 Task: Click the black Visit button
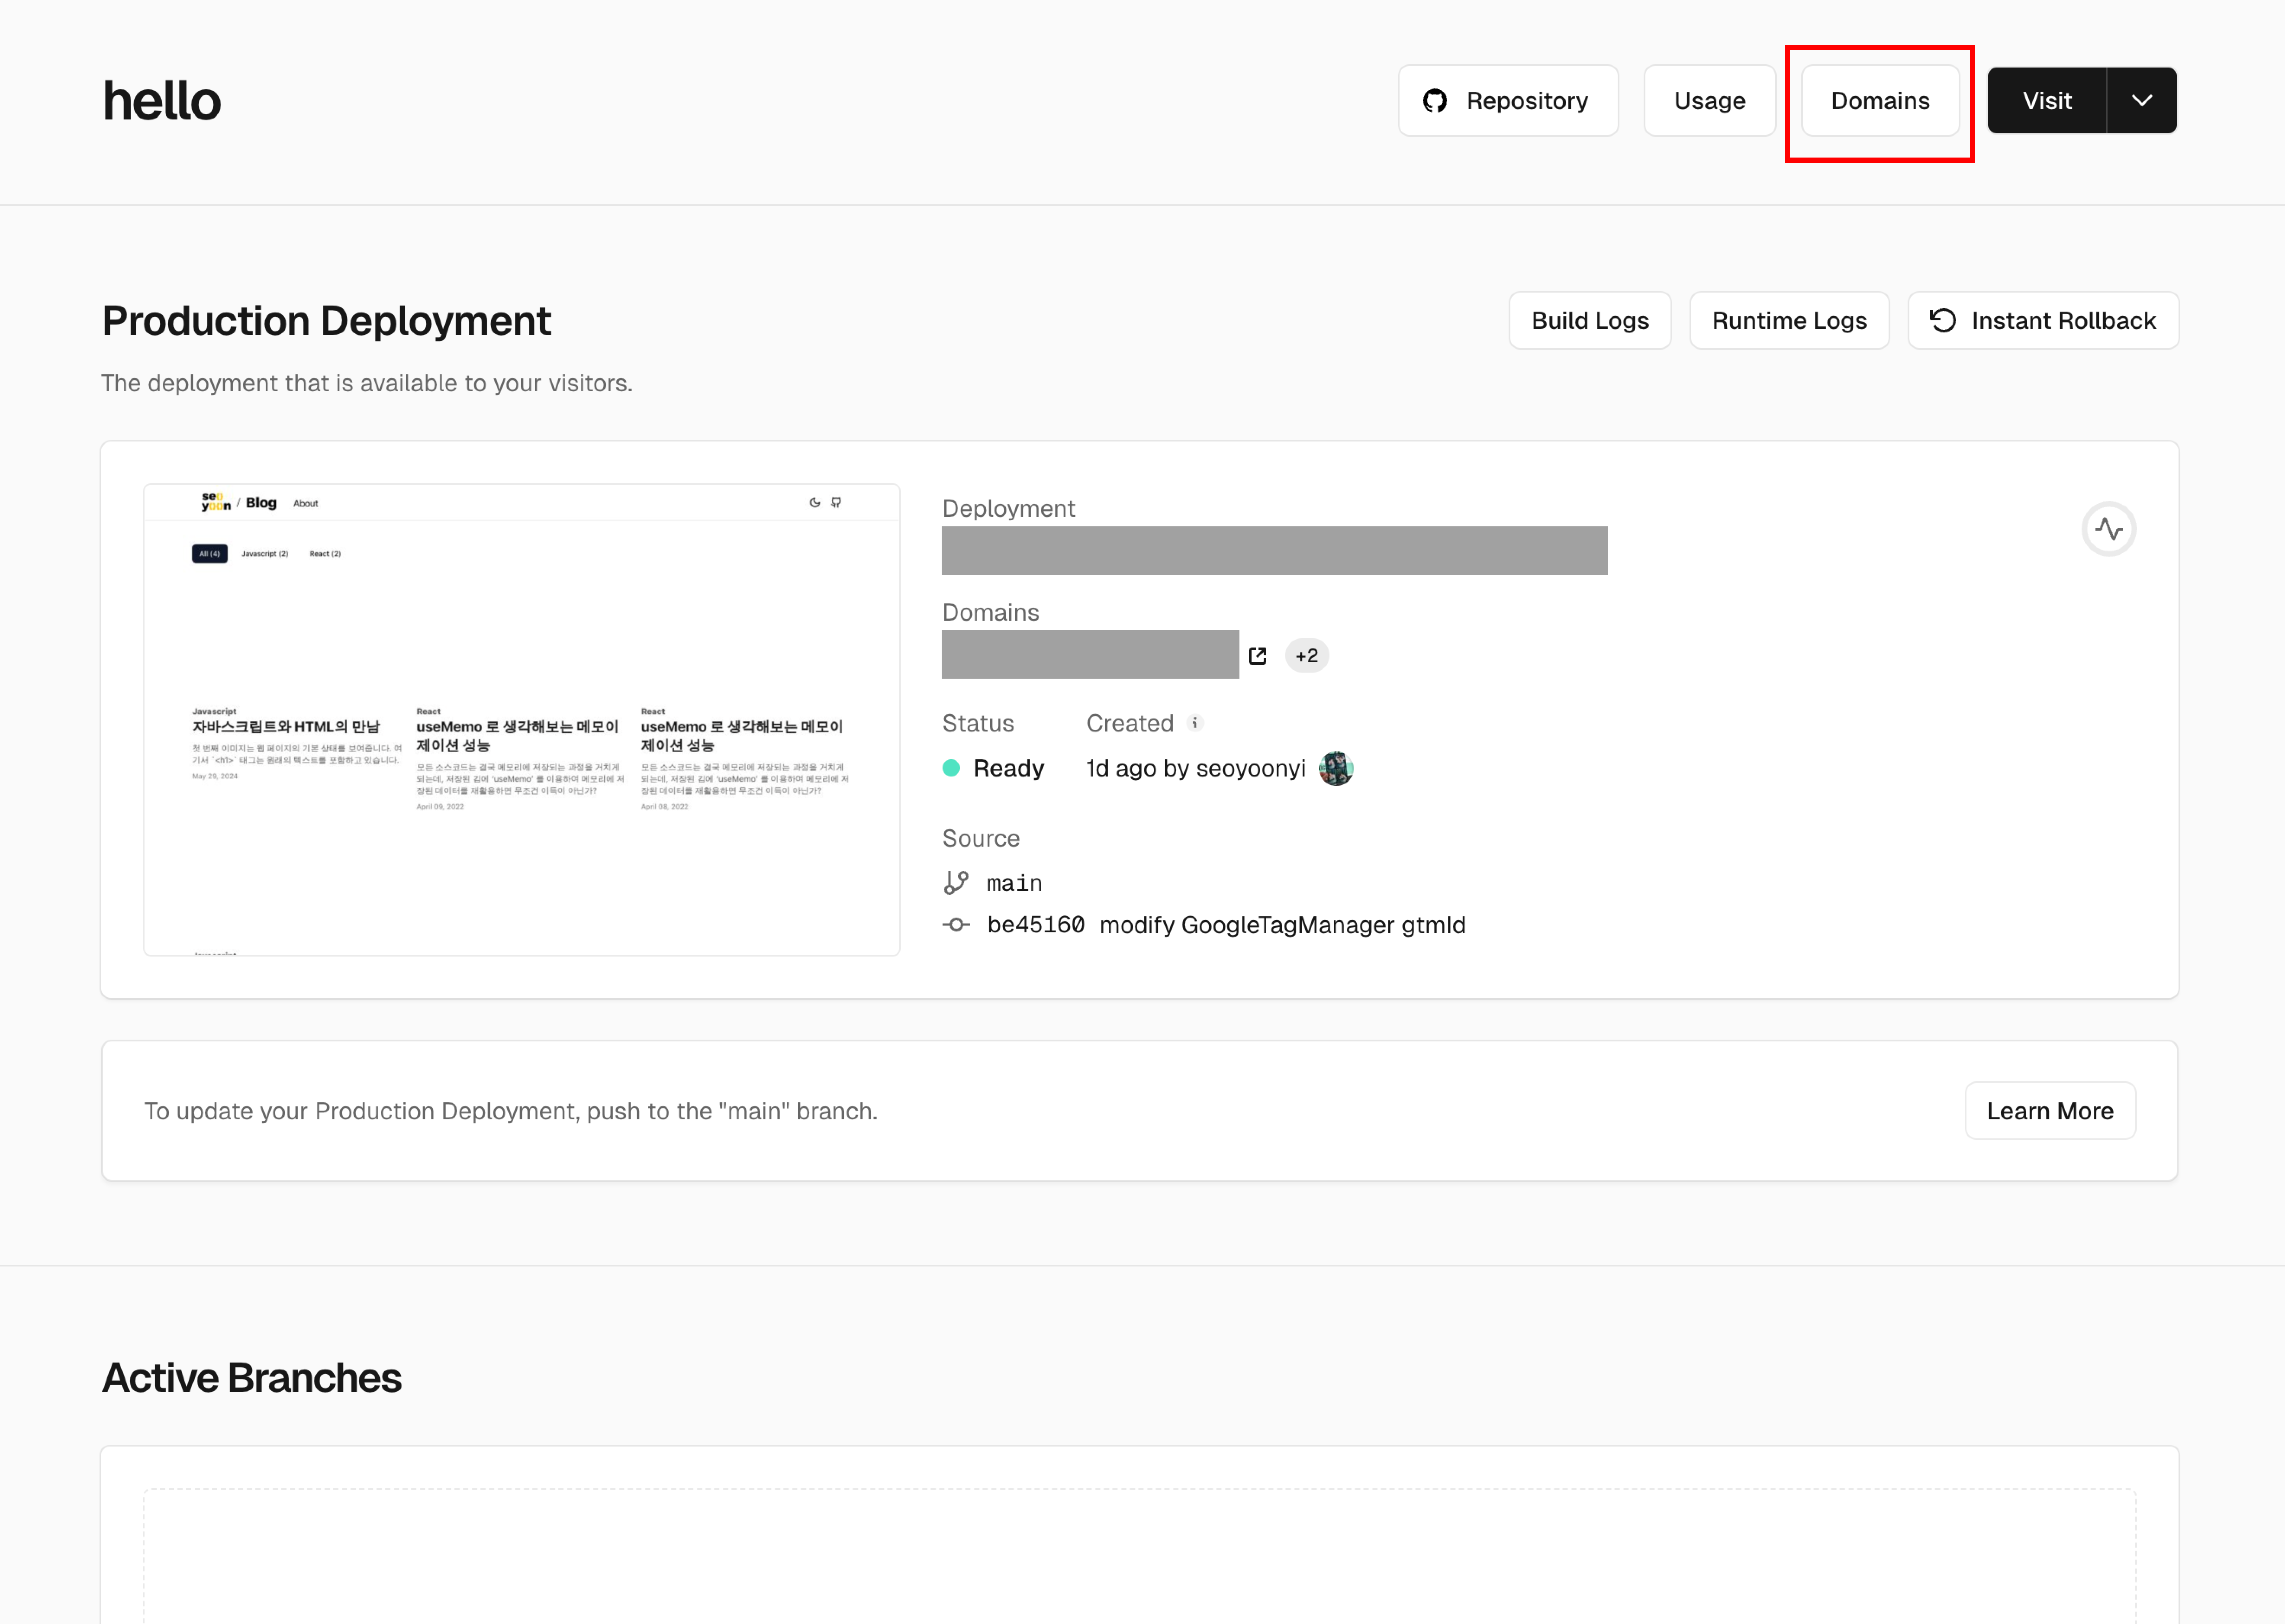pyautogui.click(x=2046, y=100)
